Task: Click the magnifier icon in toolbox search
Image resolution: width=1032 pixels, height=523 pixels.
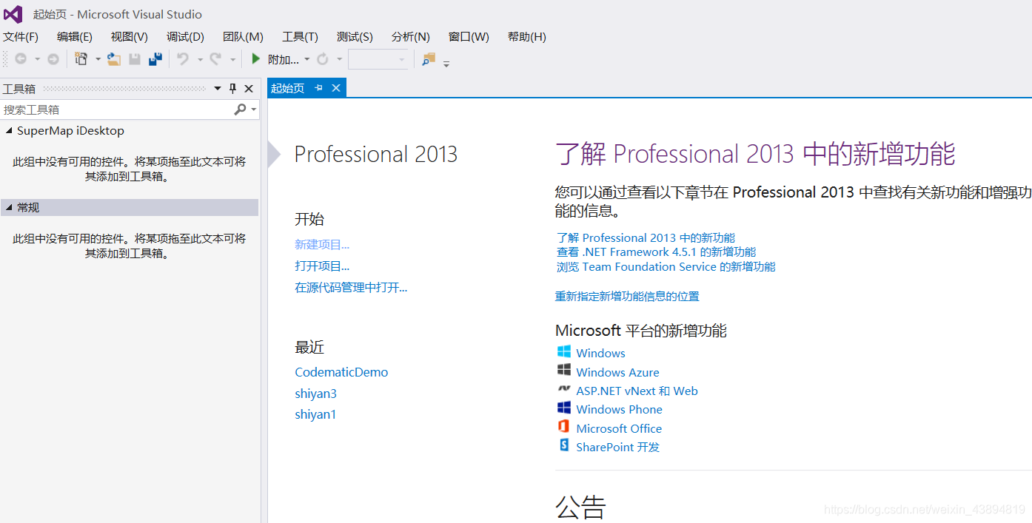Action: pos(240,109)
